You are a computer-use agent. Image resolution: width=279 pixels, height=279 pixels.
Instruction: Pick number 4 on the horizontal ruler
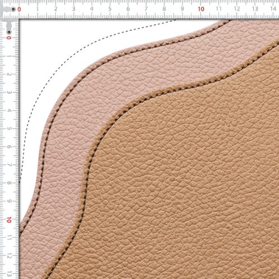[92, 9]
